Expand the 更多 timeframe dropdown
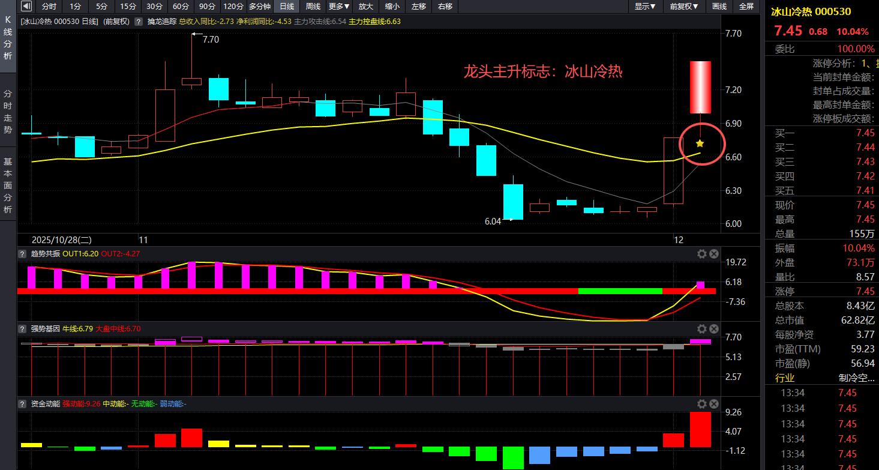The width and height of the screenshot is (879, 470). point(340,7)
